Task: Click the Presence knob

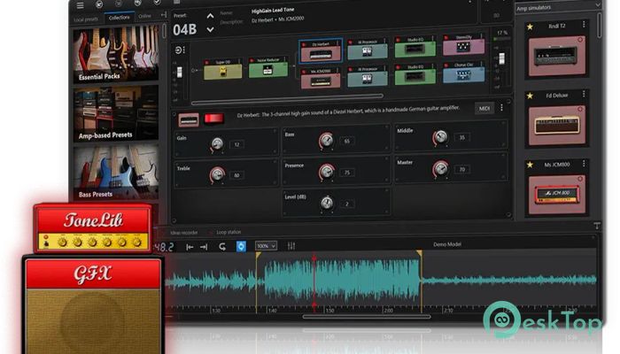Action: (326, 172)
